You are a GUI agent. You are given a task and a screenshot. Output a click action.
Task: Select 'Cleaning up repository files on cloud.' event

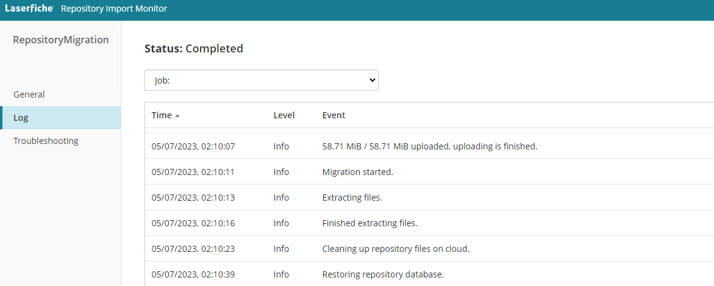click(396, 249)
